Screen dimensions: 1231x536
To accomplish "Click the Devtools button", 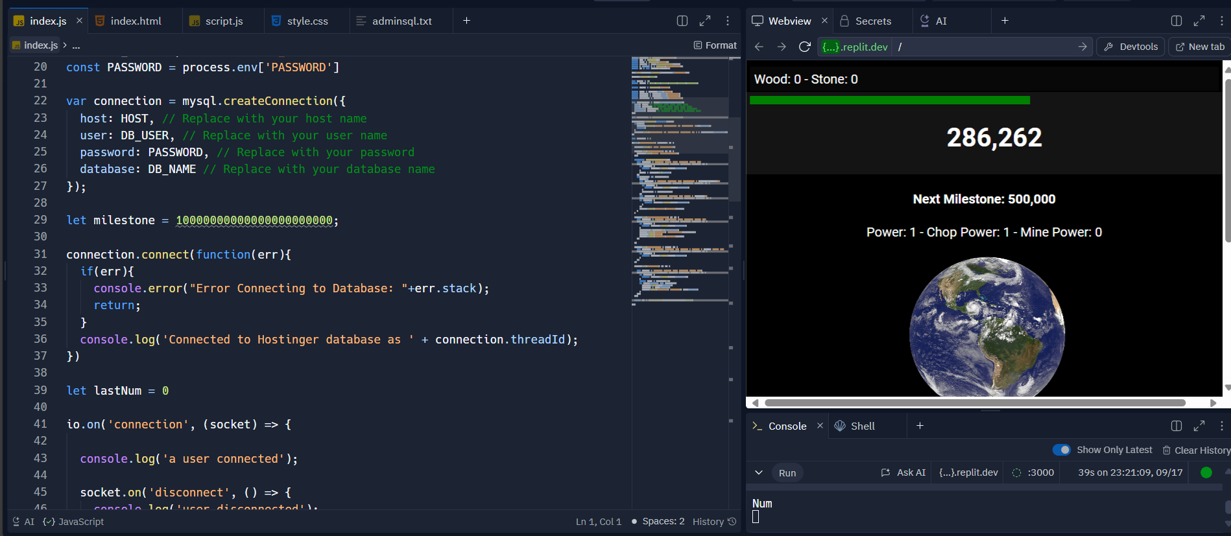I will tap(1131, 47).
